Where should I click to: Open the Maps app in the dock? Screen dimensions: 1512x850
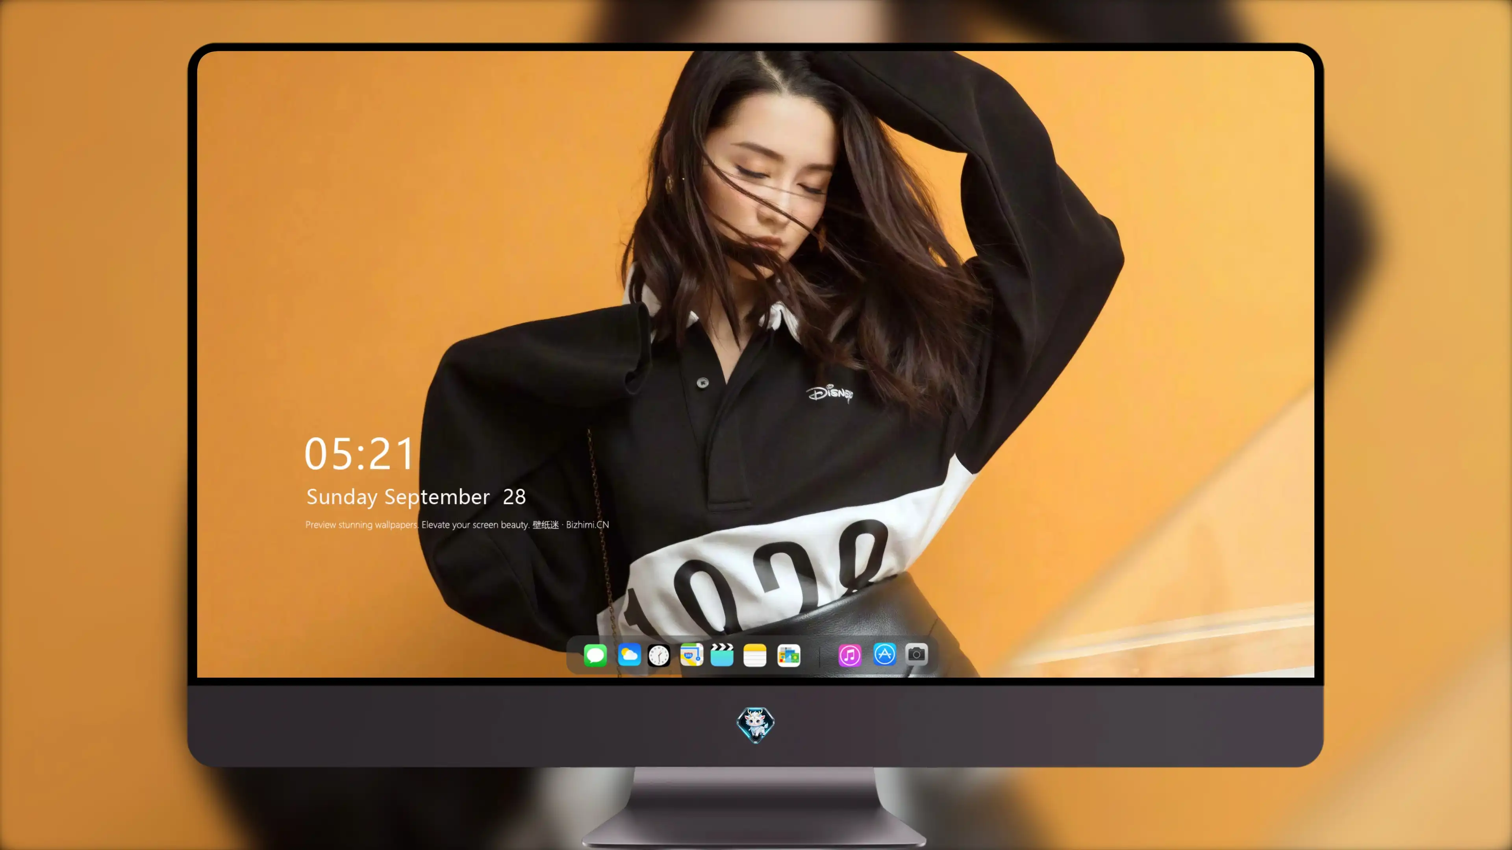[x=691, y=655]
